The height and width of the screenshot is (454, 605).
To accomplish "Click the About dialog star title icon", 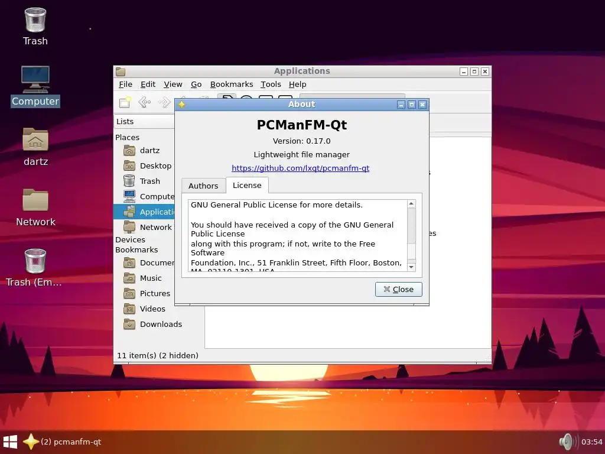I will click(182, 105).
